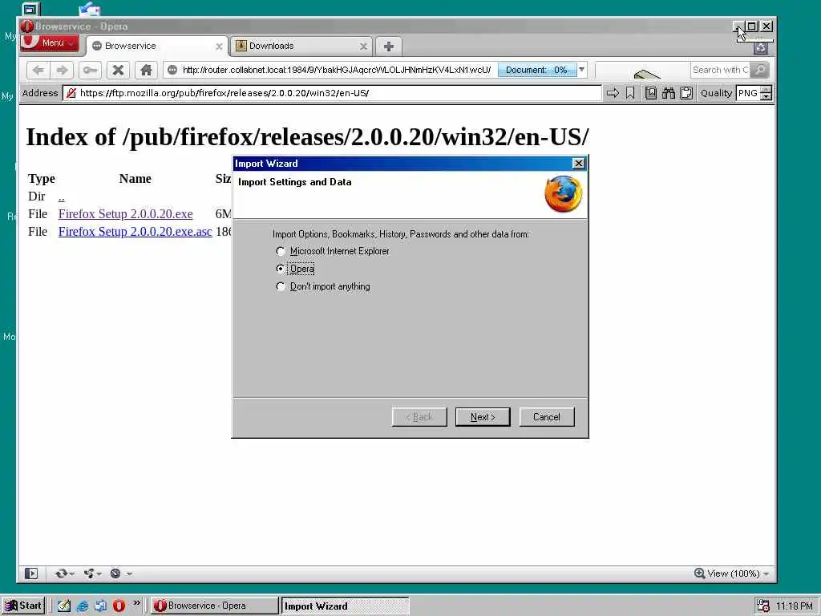821x616 pixels.
Task: Open the Opera Unite dropdown
Action: [x=93, y=573]
